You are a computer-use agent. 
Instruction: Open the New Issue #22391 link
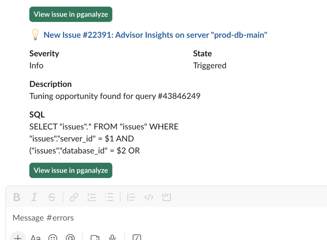155,35
